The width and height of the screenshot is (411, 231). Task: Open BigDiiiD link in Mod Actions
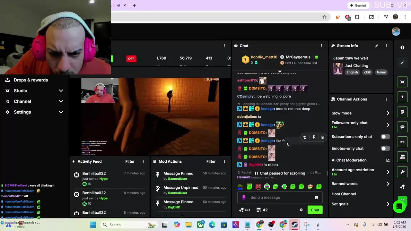174,207
